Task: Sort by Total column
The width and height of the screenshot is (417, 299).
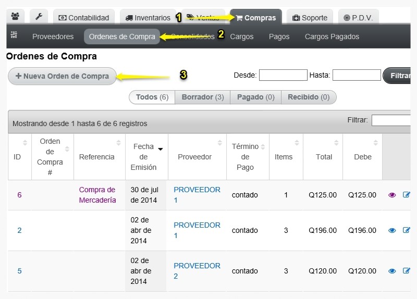Action: [323, 157]
